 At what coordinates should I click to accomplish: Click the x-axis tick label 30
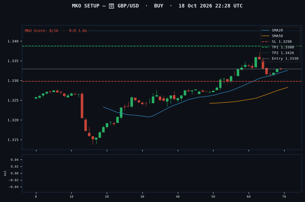point(142,196)
